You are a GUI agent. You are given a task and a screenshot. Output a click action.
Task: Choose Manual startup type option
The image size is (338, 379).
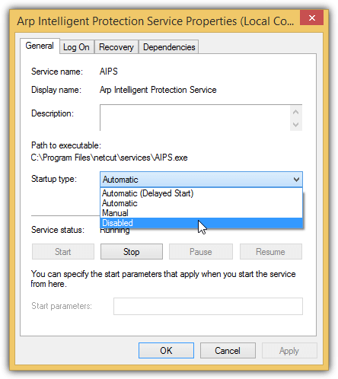202,213
